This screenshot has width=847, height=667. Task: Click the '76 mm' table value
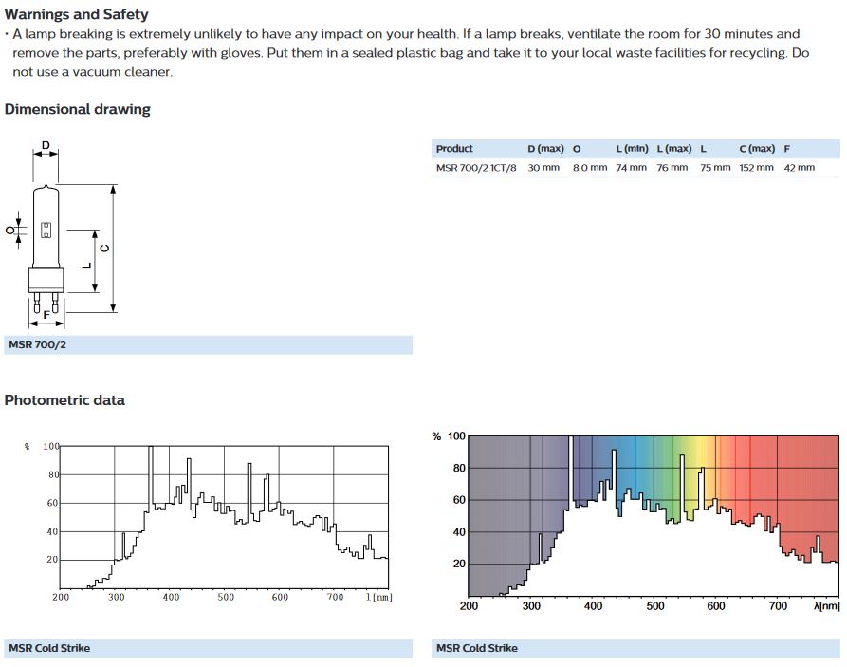click(x=672, y=168)
